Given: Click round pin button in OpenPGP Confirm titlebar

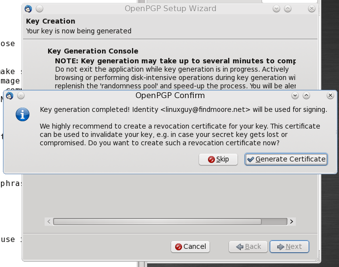Looking at the screenshot, I should (x=21, y=95).
